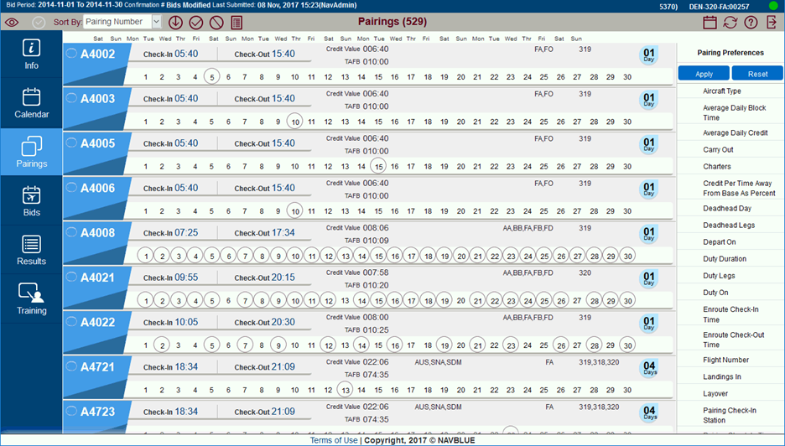Select the radio button for pairing A4002

(71, 53)
